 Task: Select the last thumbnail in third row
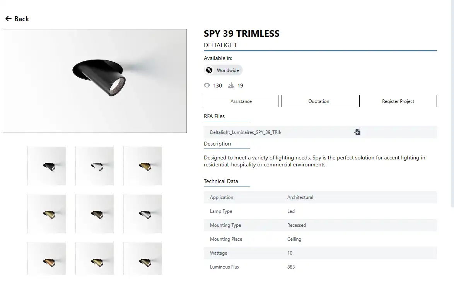pos(143,259)
